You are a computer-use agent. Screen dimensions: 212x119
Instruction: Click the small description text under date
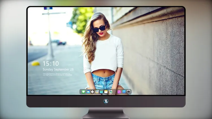click(57, 74)
